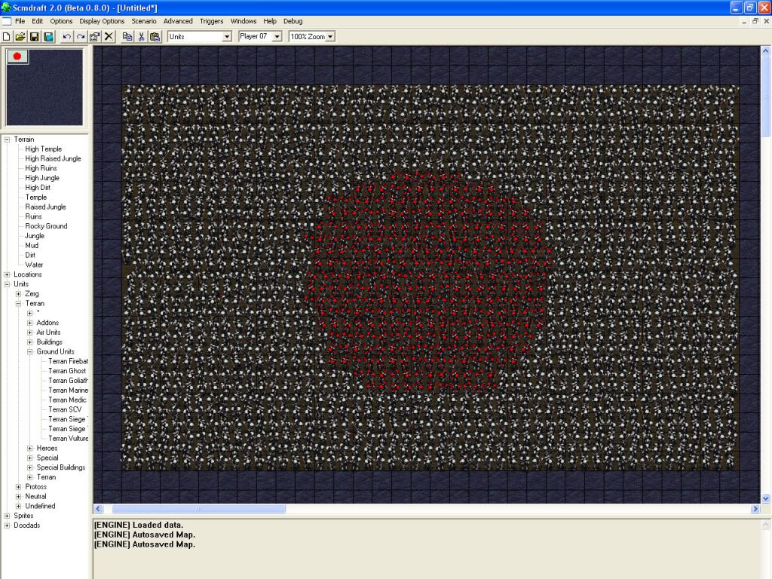Screen dimensions: 772x579
Task: Select Terran Marine unit
Action: (68, 390)
